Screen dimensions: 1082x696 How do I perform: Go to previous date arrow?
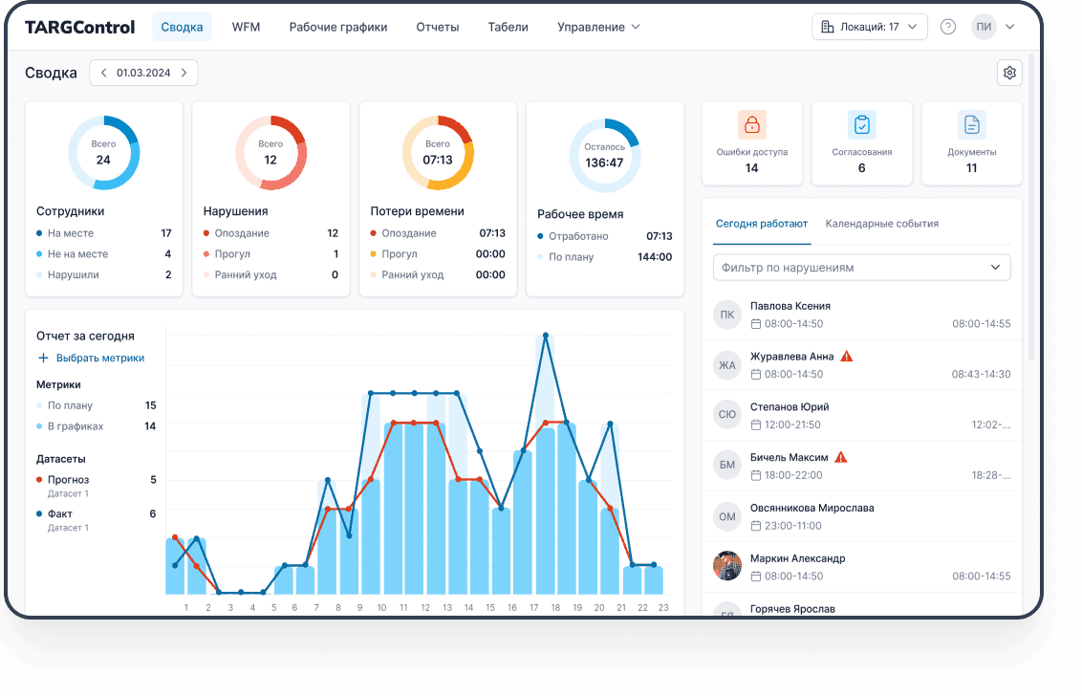point(103,73)
